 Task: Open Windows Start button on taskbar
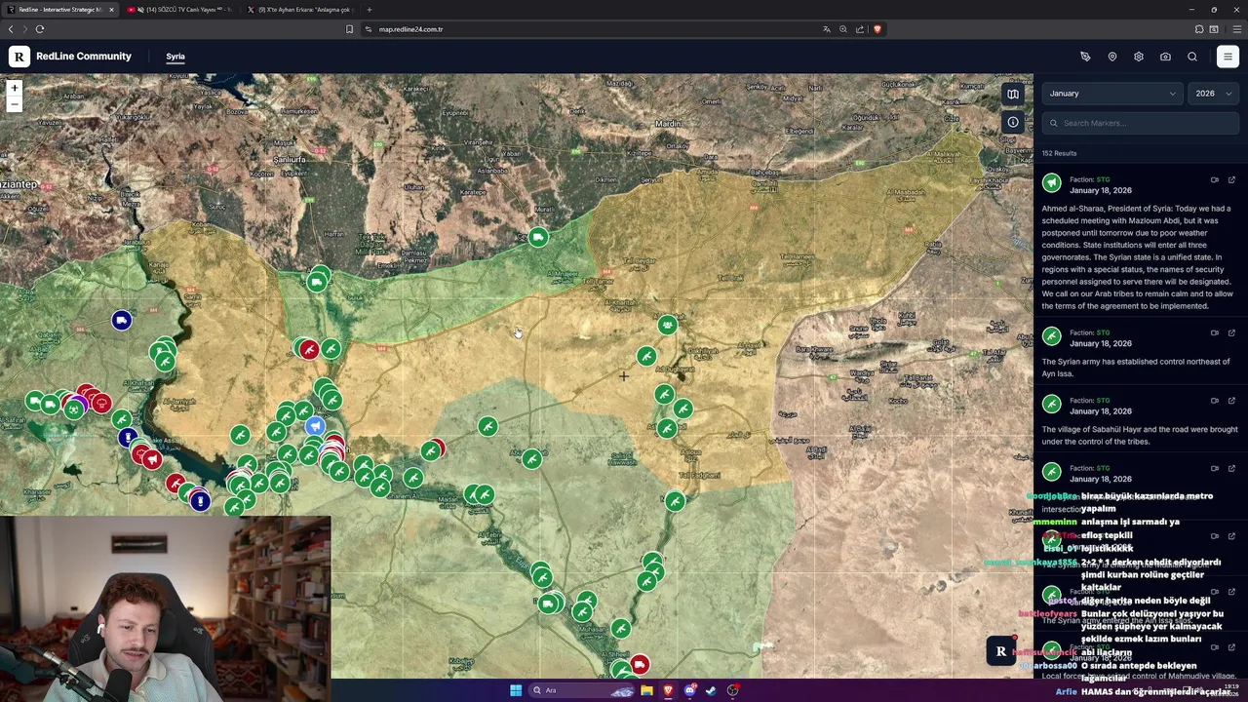pos(516,690)
